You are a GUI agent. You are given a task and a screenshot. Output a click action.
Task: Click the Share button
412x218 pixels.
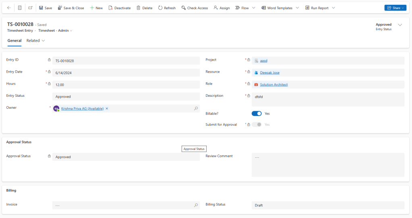(x=395, y=8)
